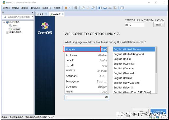Select English in the language list

(x=86, y=49)
